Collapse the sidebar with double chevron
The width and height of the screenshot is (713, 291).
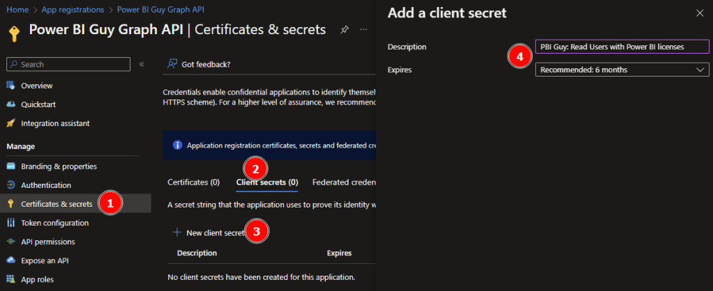pos(142,64)
